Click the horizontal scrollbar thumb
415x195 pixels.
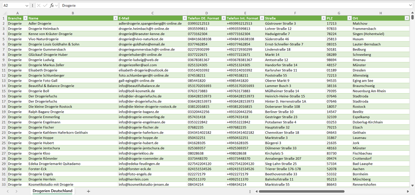click(302, 191)
